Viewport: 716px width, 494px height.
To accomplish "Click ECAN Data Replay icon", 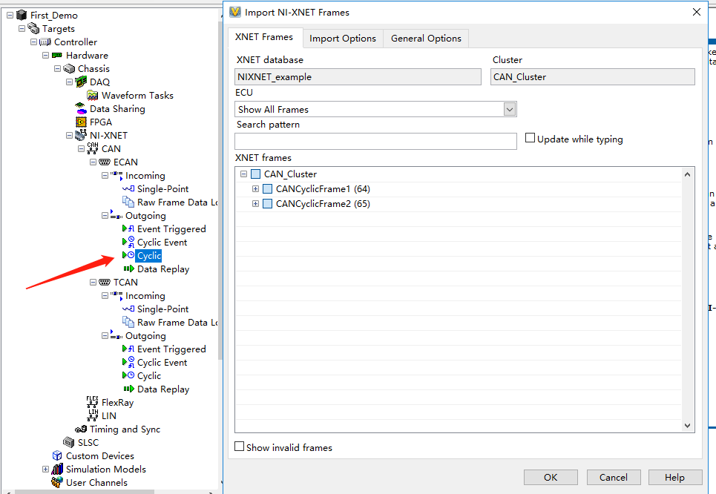I will [129, 269].
